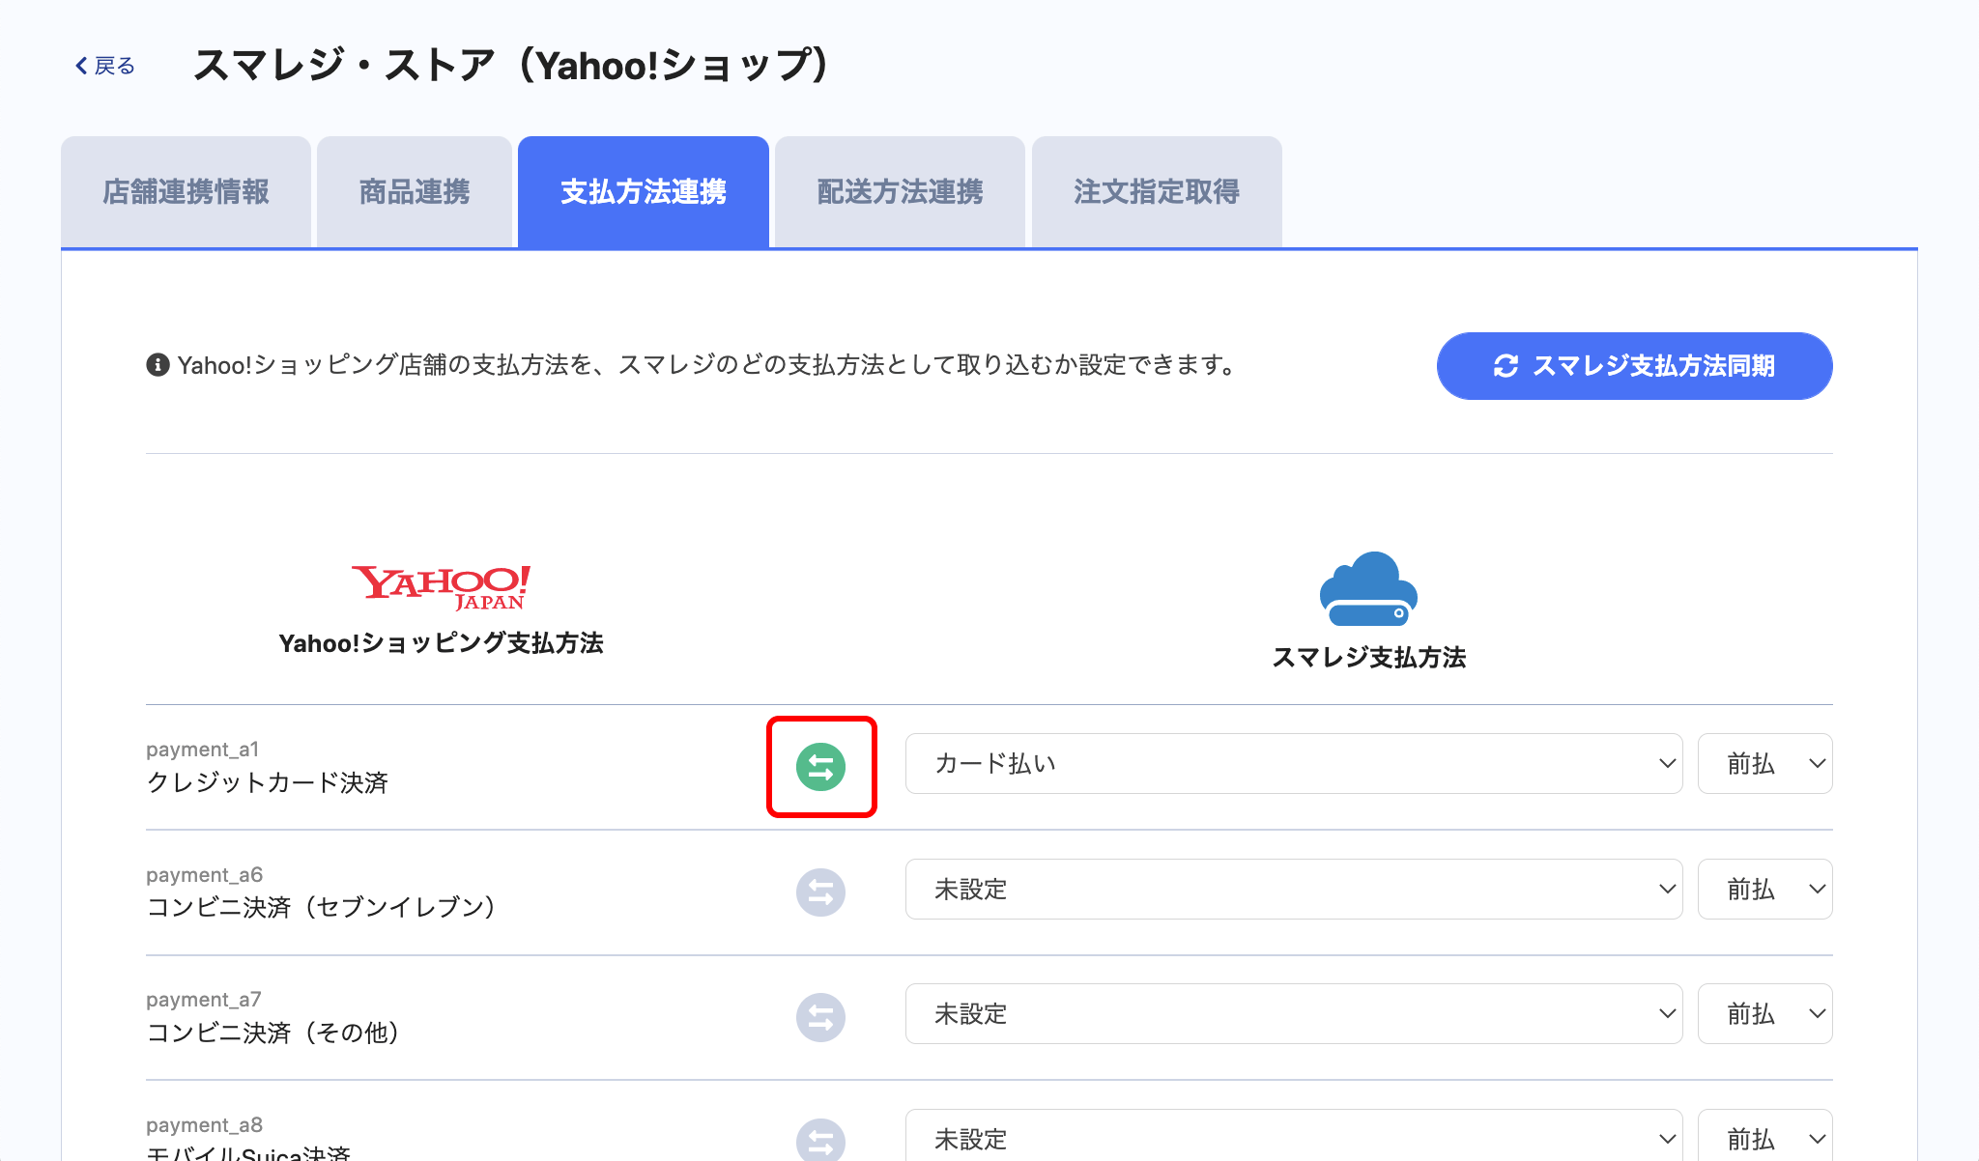Open the 注文指定取得 tab

1157,192
